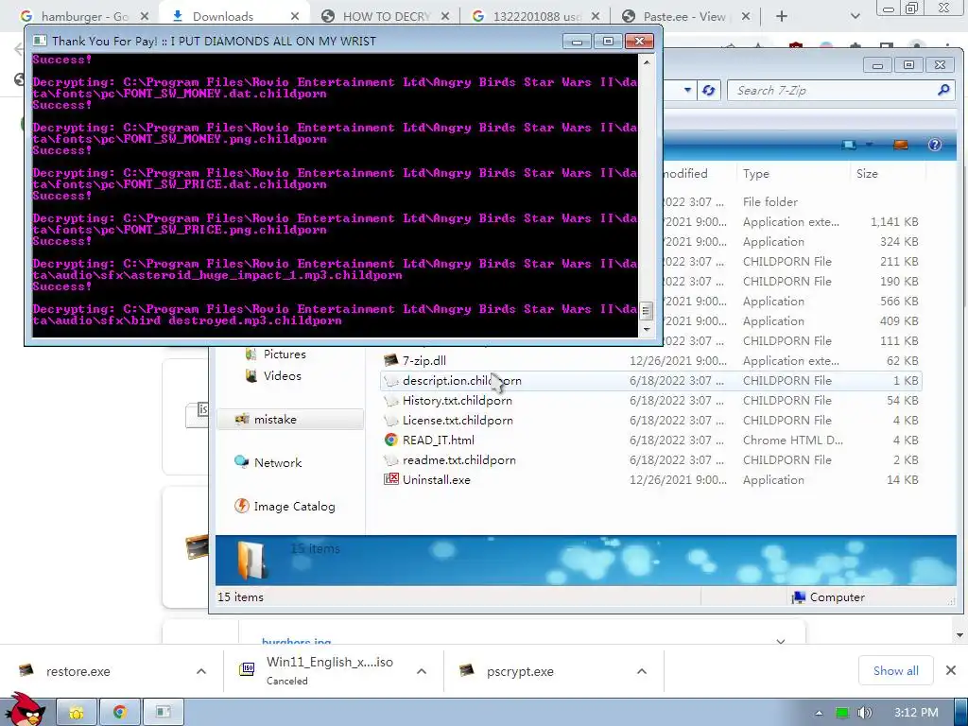Screen dimensions: 968x726
Task: Change the view using Explorer view icon
Action: (x=850, y=145)
